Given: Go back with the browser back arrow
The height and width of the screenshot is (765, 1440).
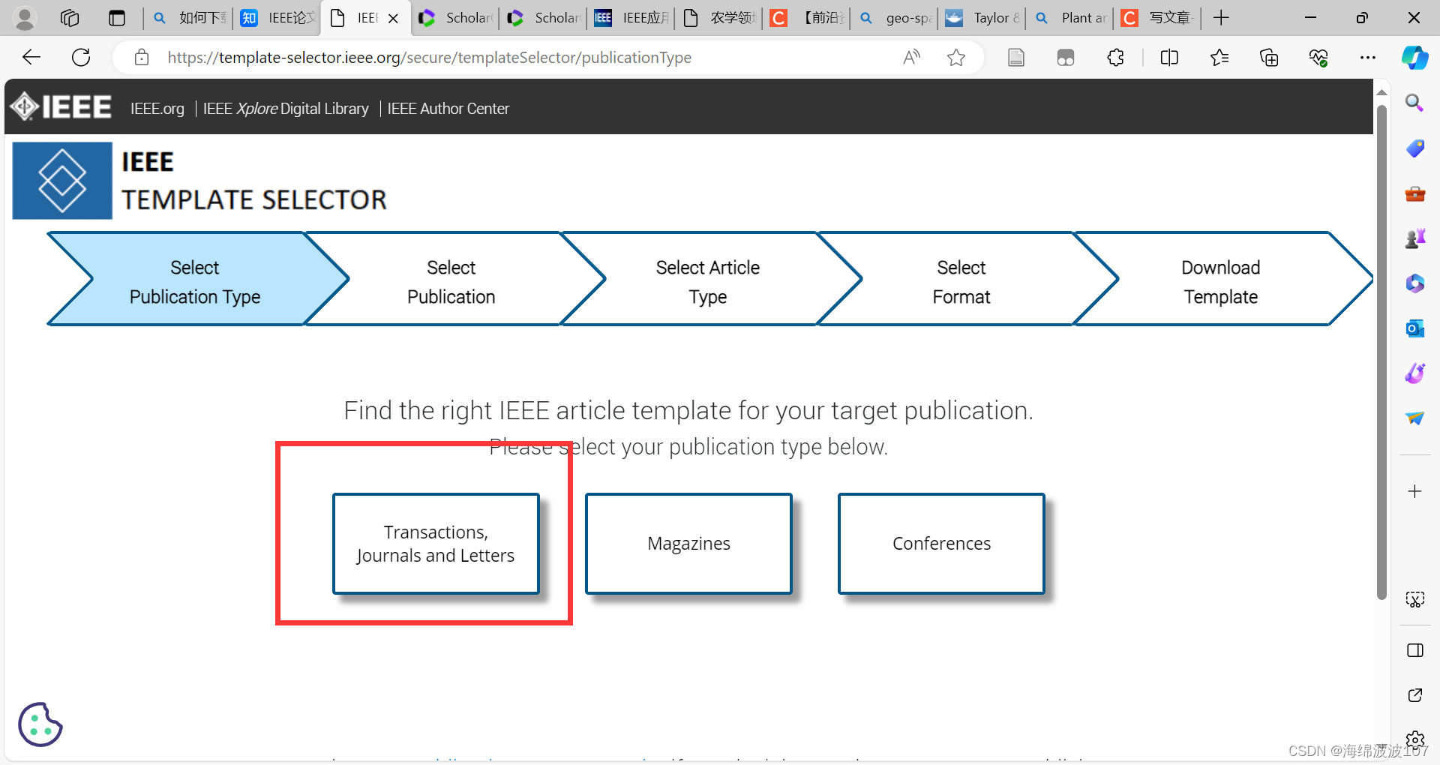Looking at the screenshot, I should 31,58.
